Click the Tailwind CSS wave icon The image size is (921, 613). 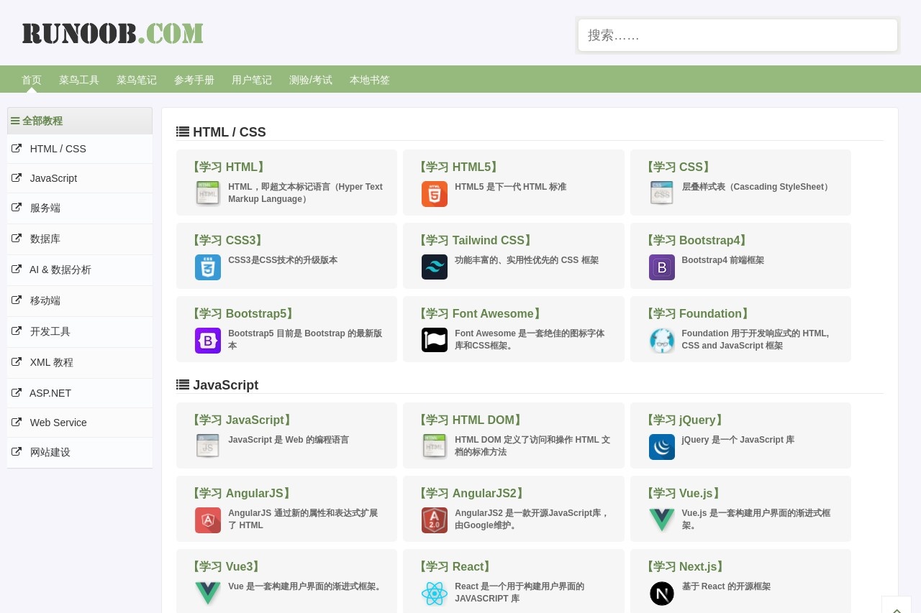435,267
